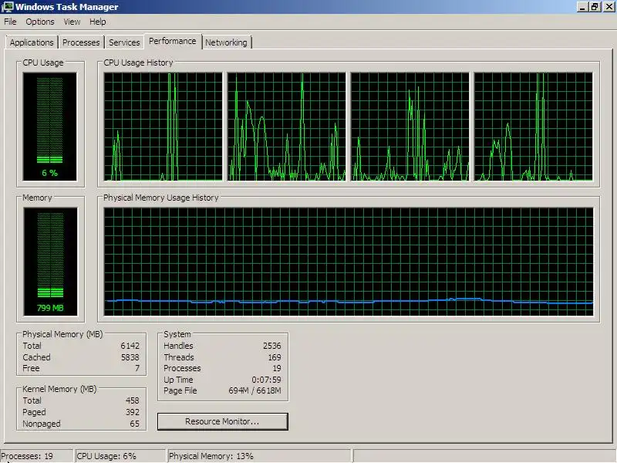The image size is (617, 463).
Task: Open the File menu
Action: click(10, 22)
